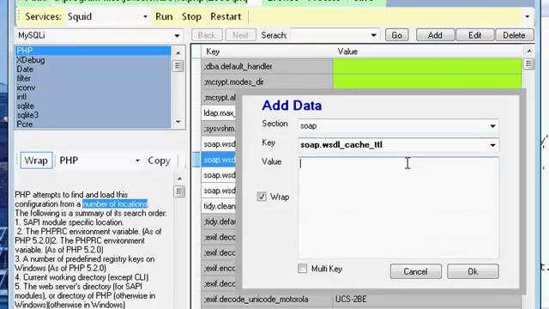The image size is (549, 309).
Task: Click section list scroll down arrow
Action: click(x=178, y=122)
